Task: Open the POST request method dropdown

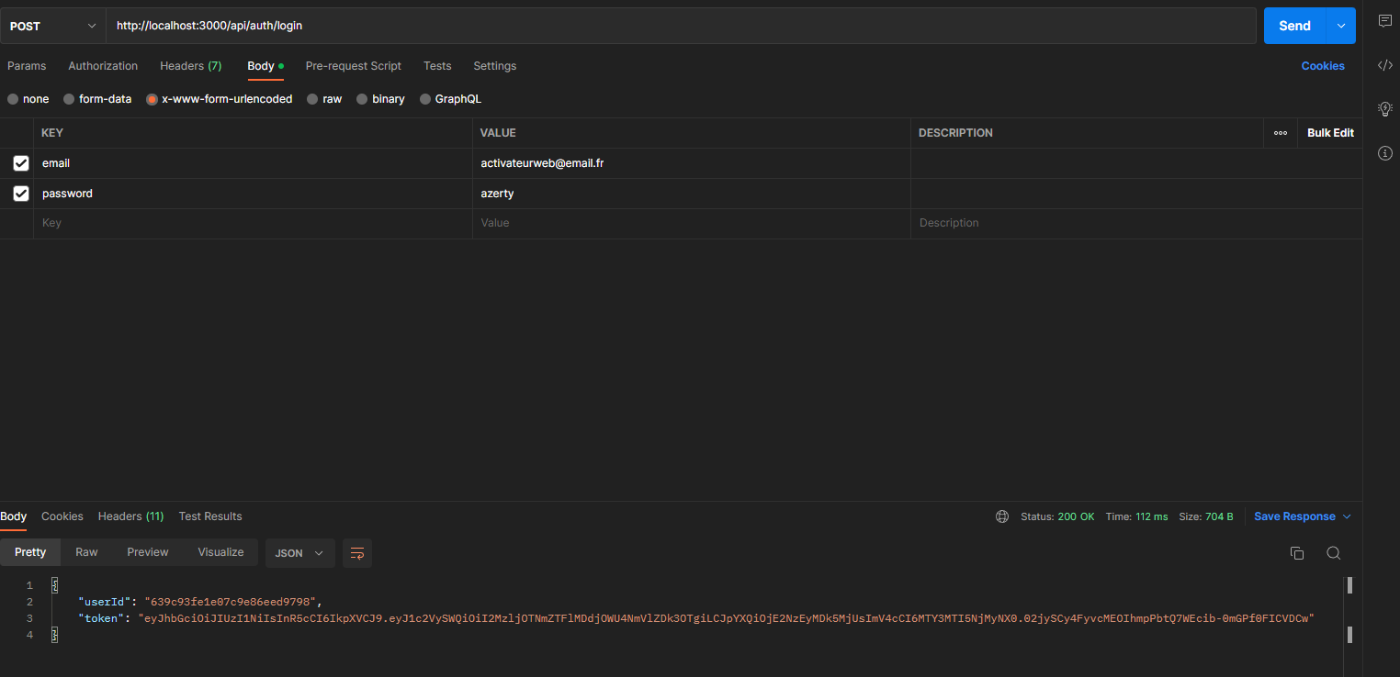Action: click(51, 25)
